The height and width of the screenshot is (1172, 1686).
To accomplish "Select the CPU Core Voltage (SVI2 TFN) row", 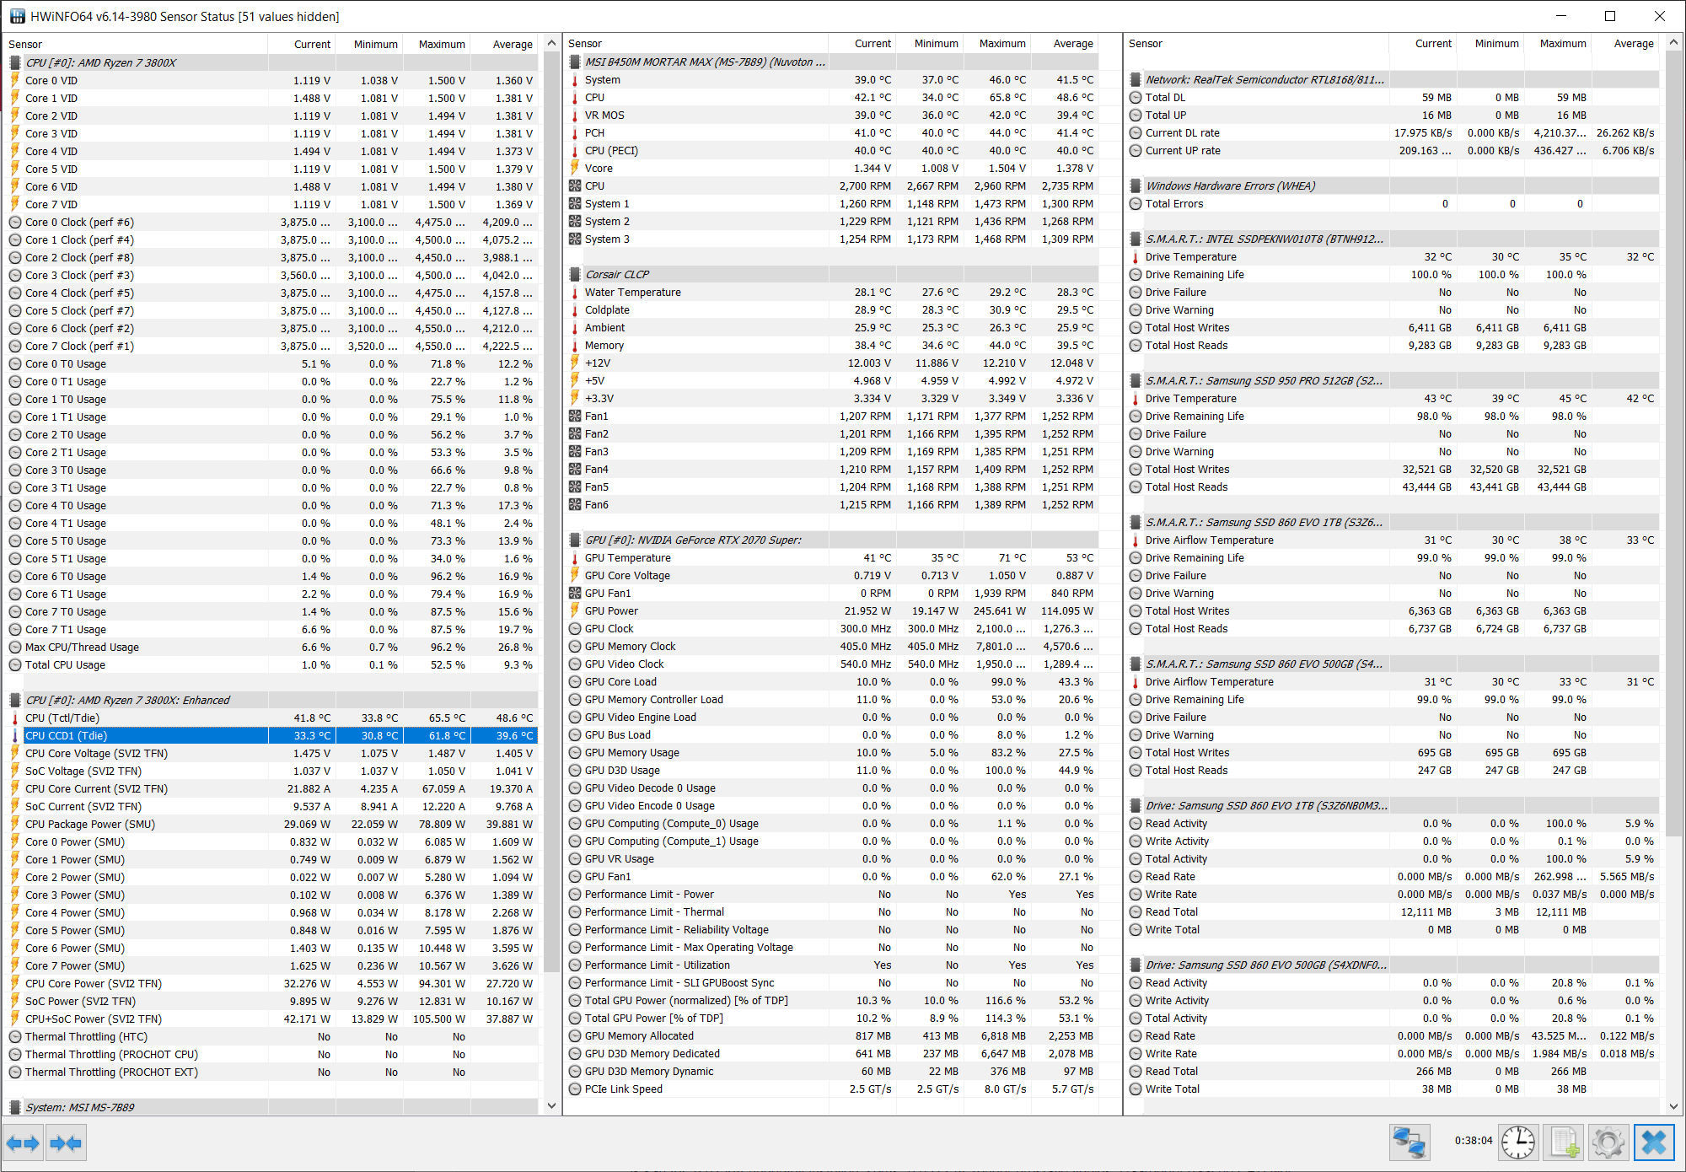I will [271, 754].
